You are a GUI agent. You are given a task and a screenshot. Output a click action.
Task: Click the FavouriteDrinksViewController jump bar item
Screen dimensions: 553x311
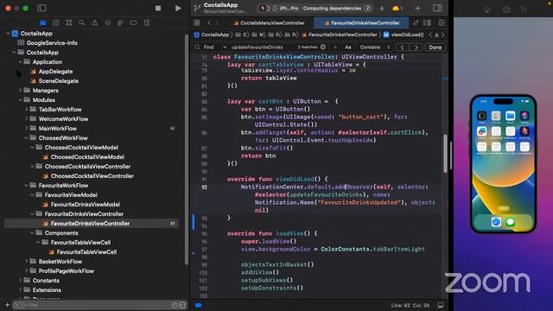pos(340,35)
